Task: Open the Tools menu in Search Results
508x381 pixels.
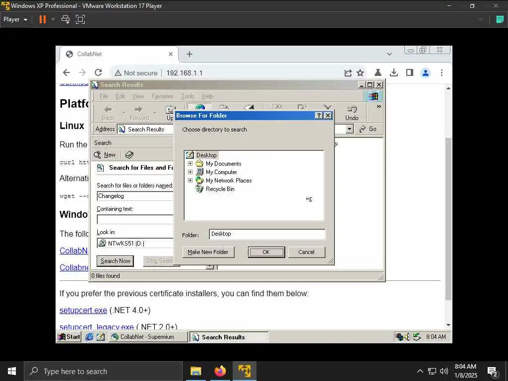Action: click(187, 96)
